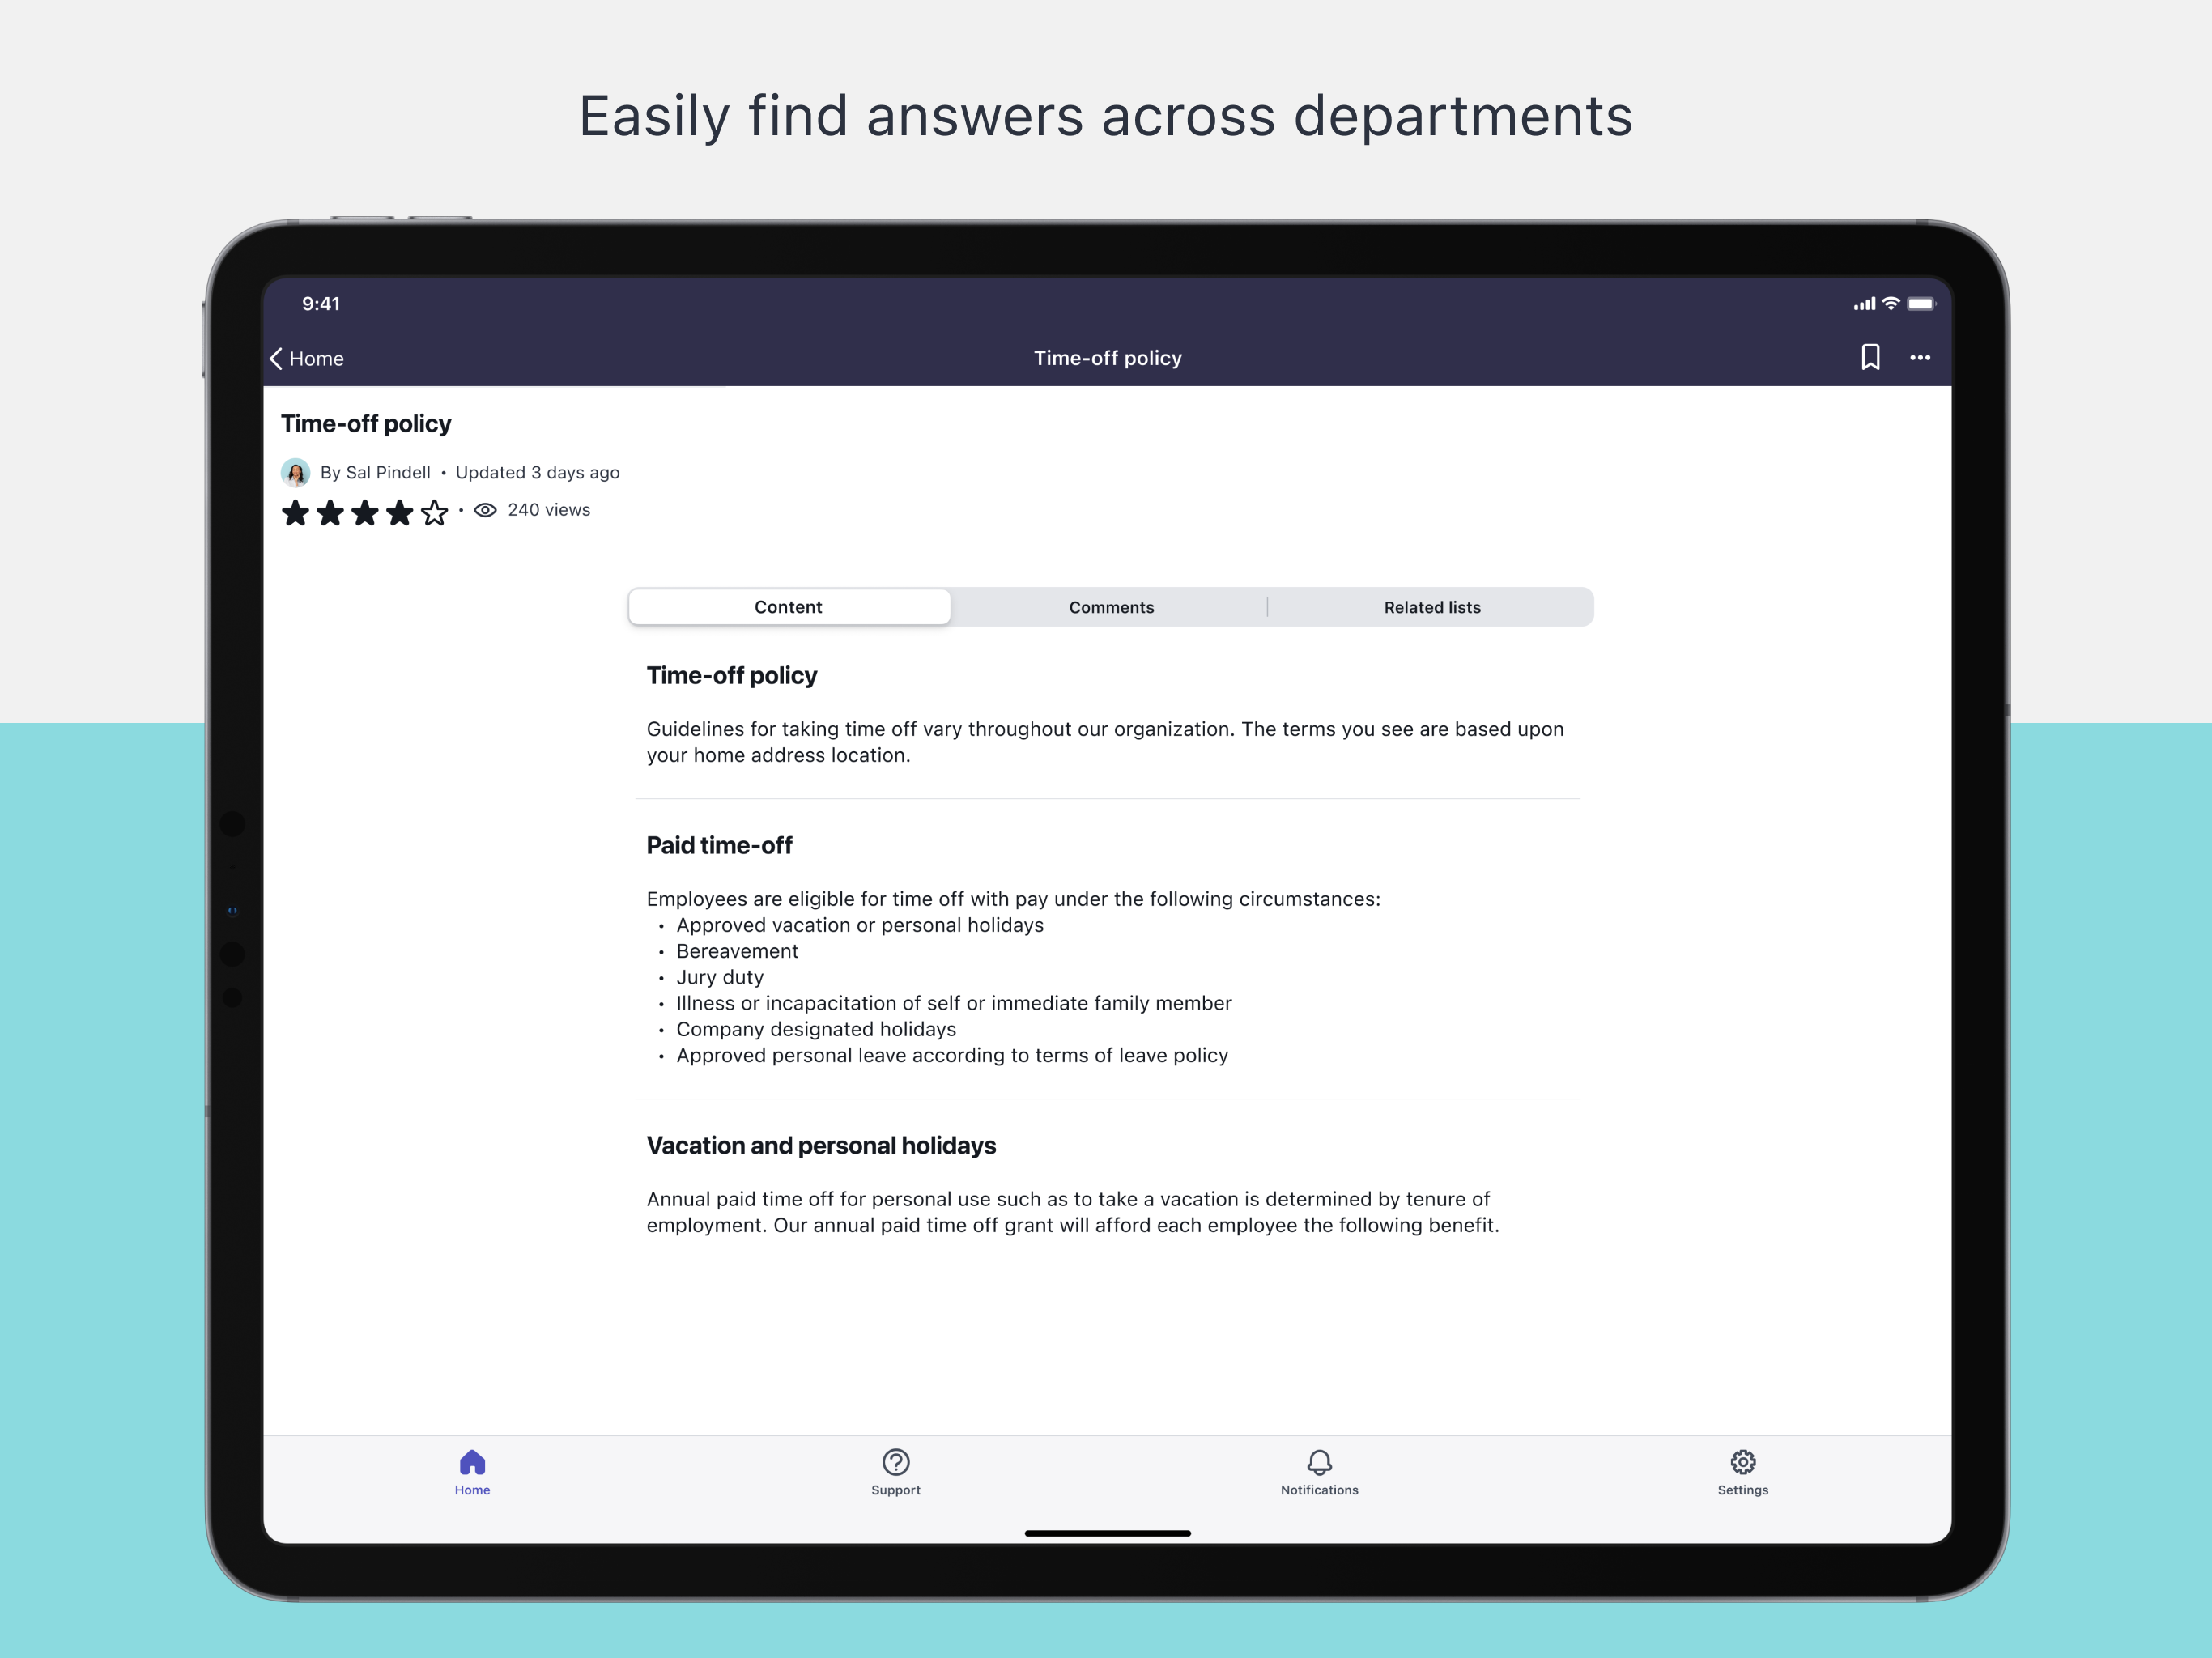Image resolution: width=2212 pixels, height=1658 pixels.
Task: Select the first rating star
Action: 295,513
